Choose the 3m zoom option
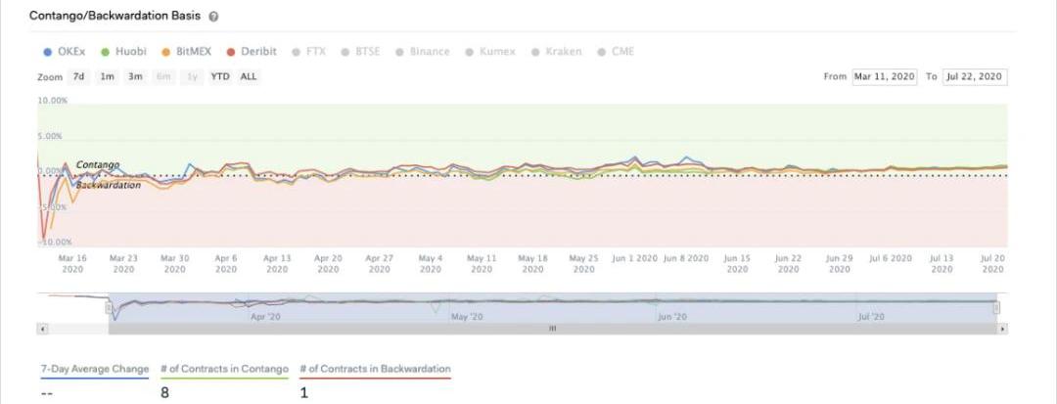The height and width of the screenshot is (404, 1057). tap(135, 76)
